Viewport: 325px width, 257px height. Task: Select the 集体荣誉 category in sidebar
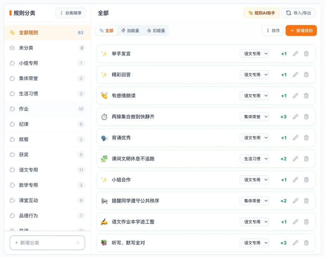coord(47,78)
